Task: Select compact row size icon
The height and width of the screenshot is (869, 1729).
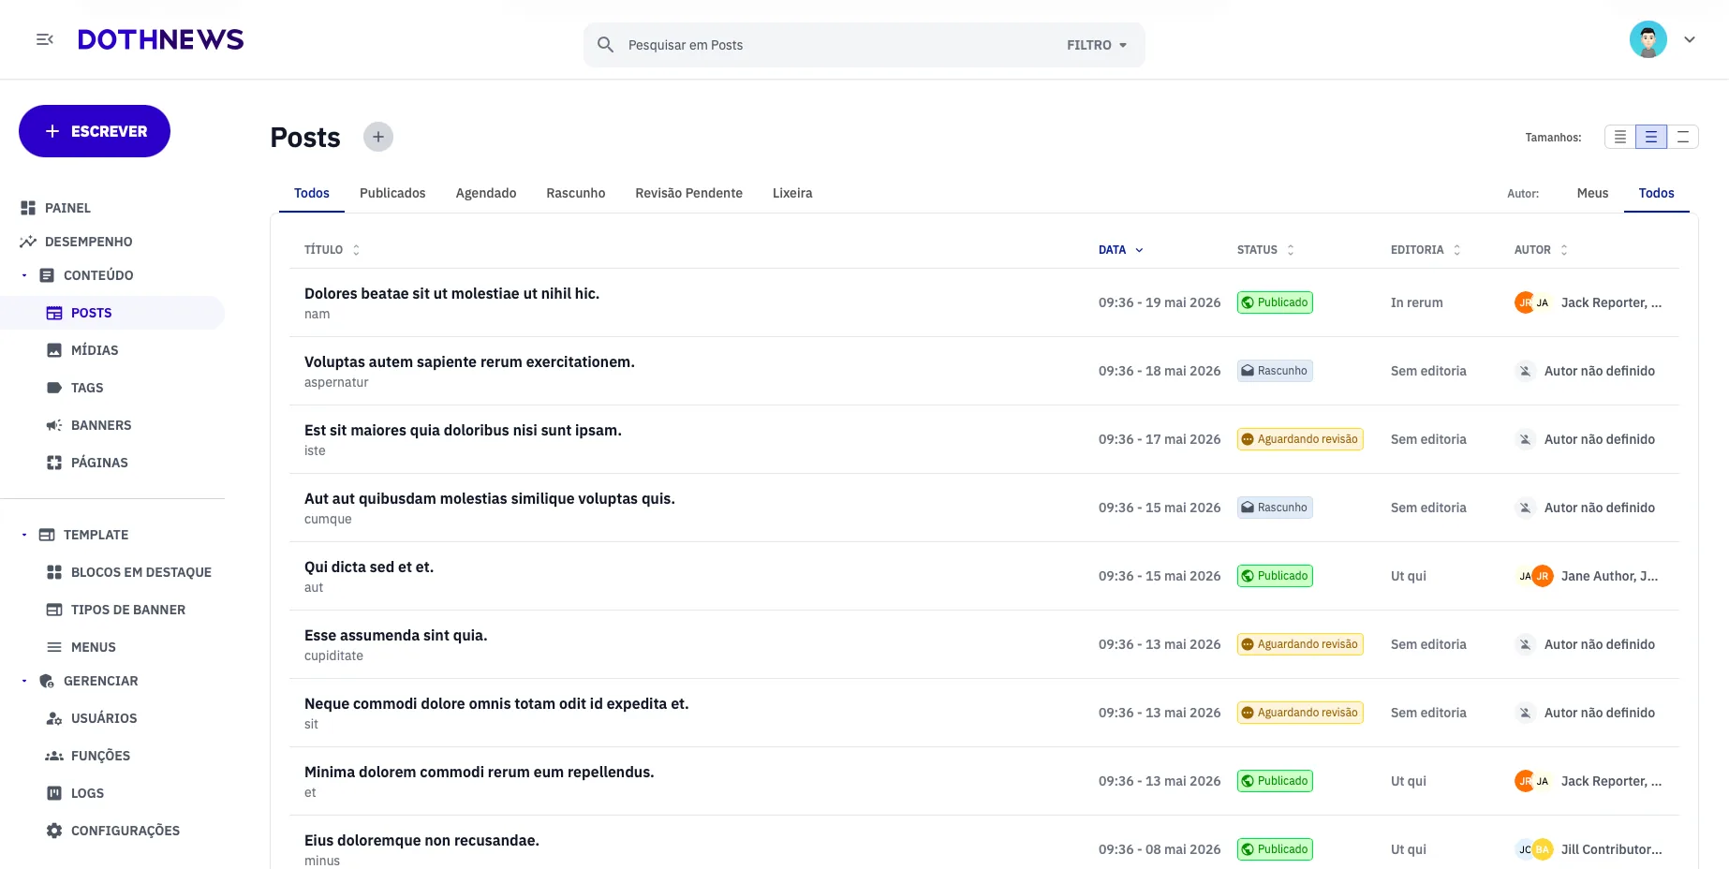Action: coord(1620,137)
